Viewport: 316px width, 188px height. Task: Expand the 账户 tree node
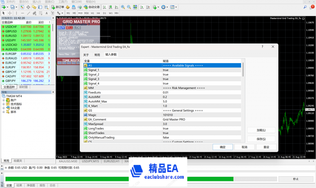pyautogui.click(x=4, y=100)
